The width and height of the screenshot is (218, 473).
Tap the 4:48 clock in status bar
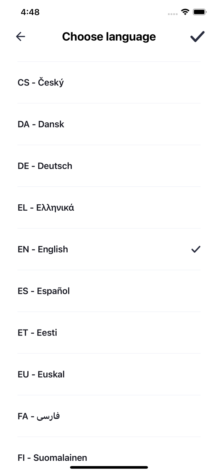click(30, 12)
